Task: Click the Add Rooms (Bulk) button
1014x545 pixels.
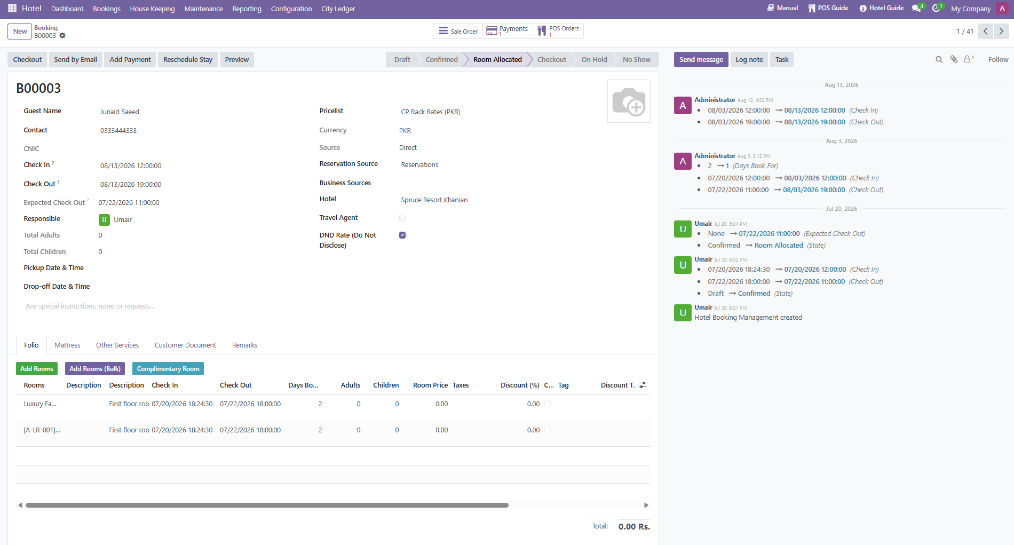Action: coord(95,369)
